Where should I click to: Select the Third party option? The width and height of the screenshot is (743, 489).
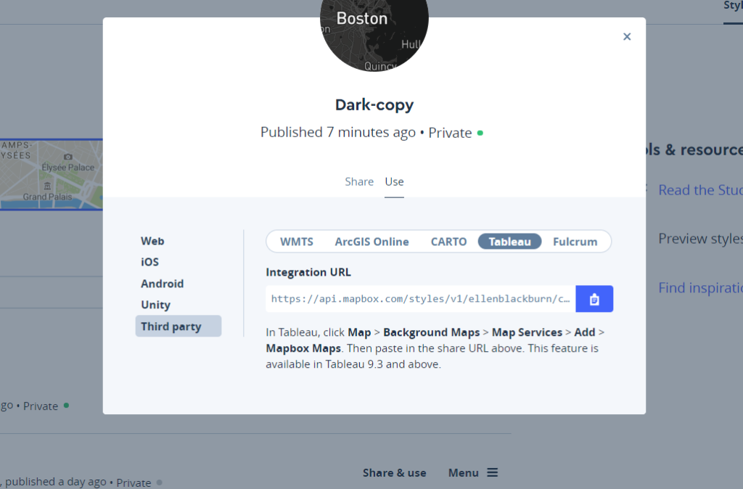point(178,326)
